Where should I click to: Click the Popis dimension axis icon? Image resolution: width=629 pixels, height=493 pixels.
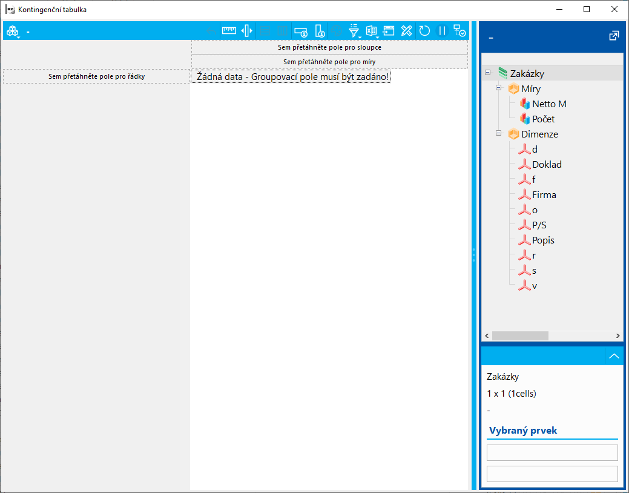[x=524, y=240]
